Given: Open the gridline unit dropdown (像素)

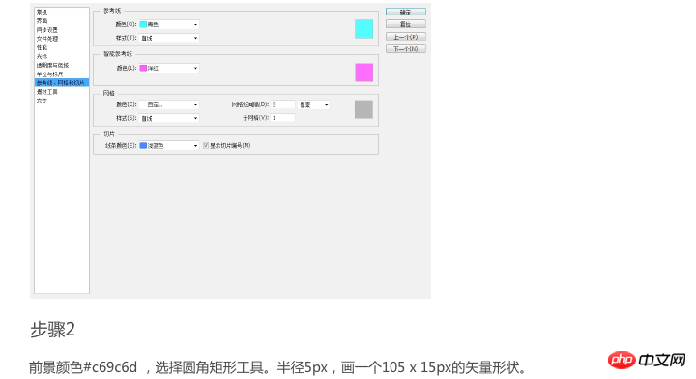Looking at the screenshot, I should (x=314, y=104).
